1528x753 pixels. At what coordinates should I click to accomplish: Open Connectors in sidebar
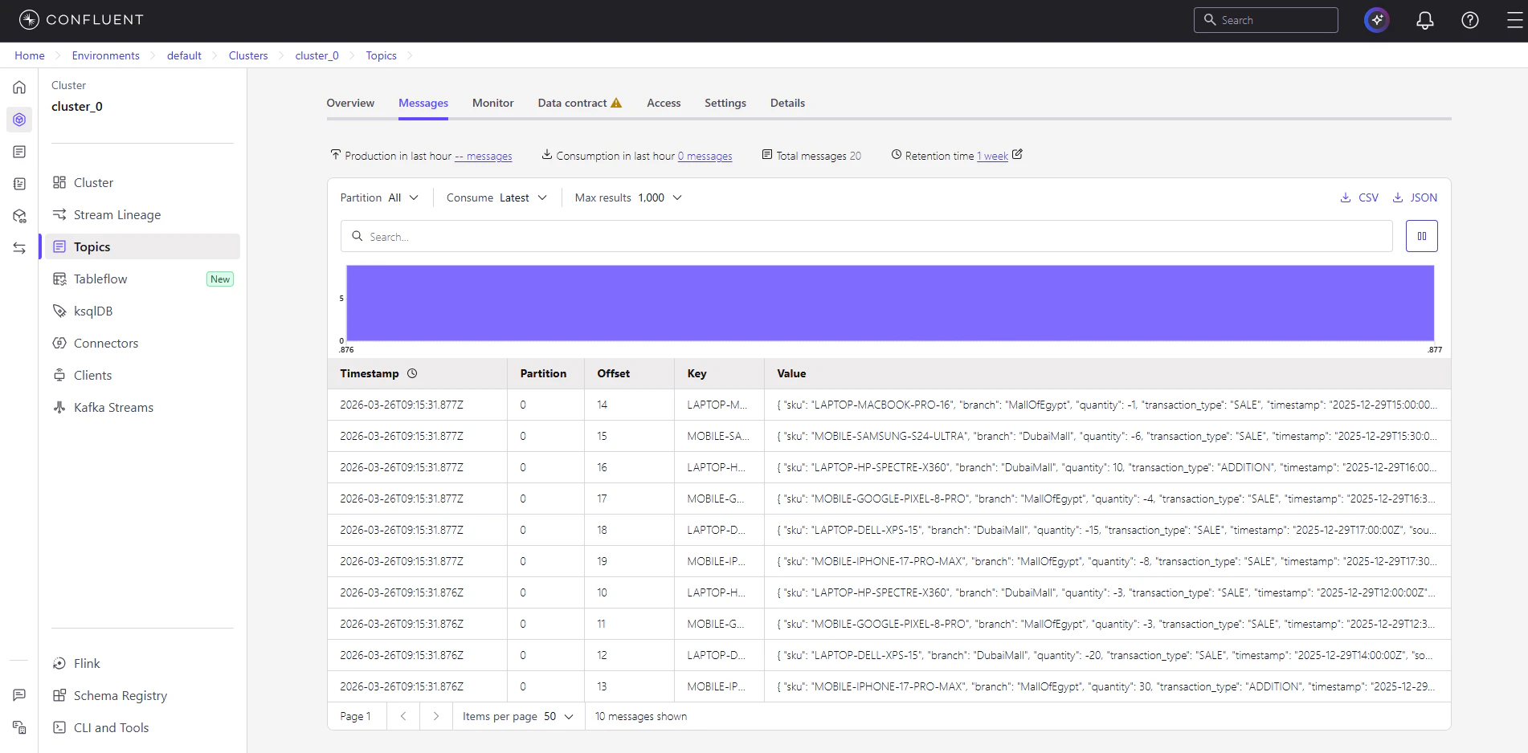[142, 343]
